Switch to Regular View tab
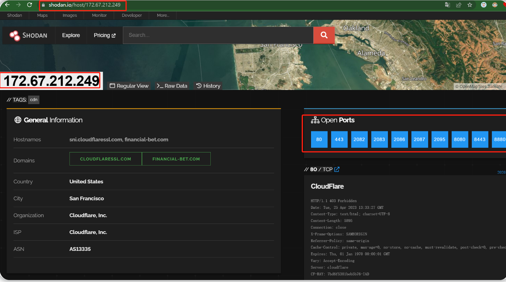 pyautogui.click(x=129, y=86)
